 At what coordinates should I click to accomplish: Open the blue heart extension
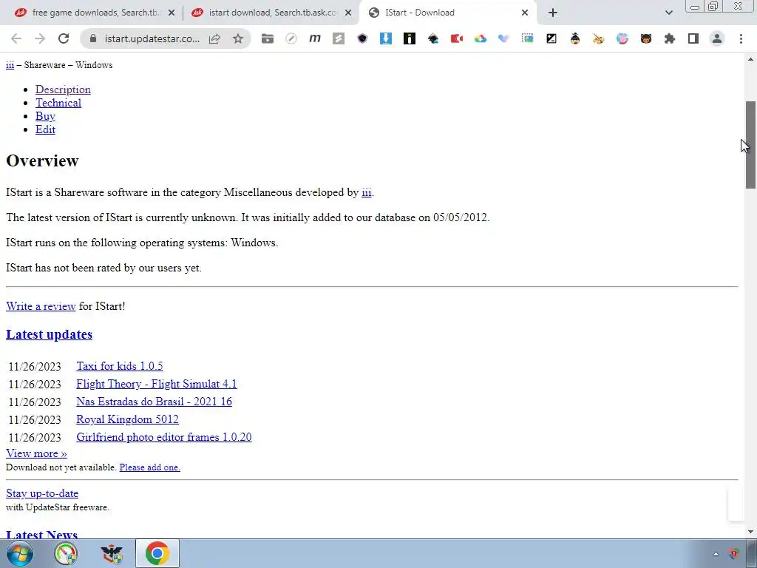click(x=504, y=38)
